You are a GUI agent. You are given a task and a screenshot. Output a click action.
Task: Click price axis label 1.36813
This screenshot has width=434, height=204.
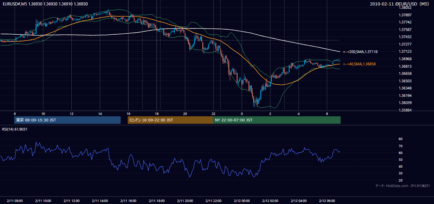click(405, 66)
